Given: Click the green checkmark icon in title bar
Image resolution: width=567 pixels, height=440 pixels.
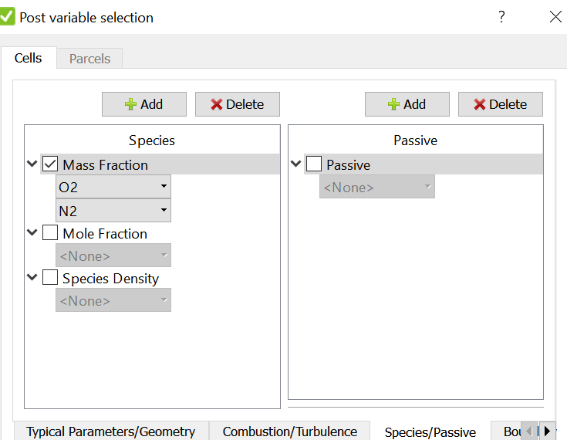Looking at the screenshot, I should click(6, 16).
